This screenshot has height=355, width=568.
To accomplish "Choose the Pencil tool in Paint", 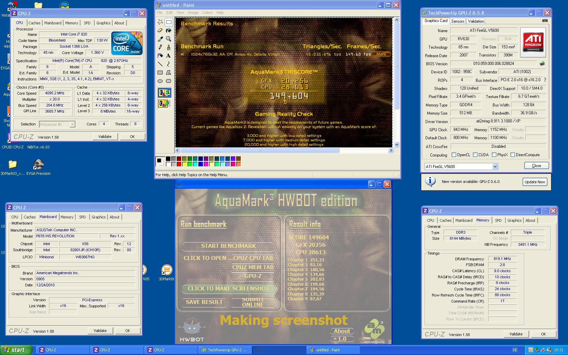I will point(160,47).
